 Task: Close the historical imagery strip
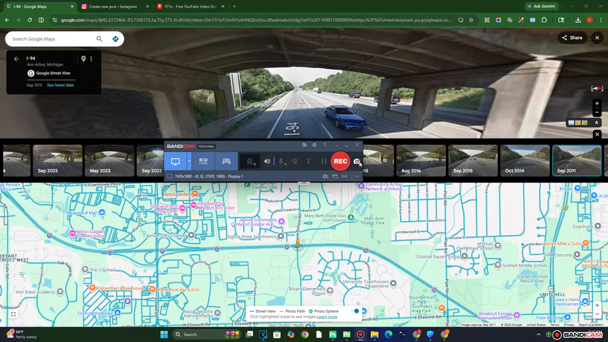(597, 134)
